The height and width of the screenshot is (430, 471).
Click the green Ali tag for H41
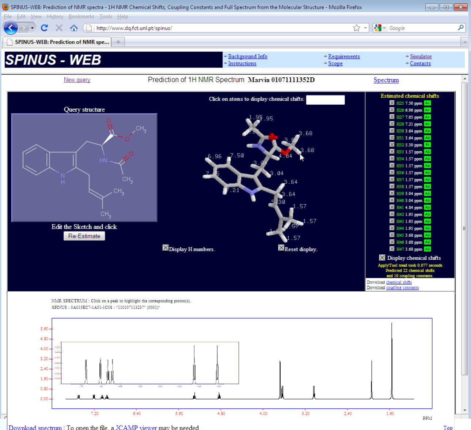click(x=428, y=208)
